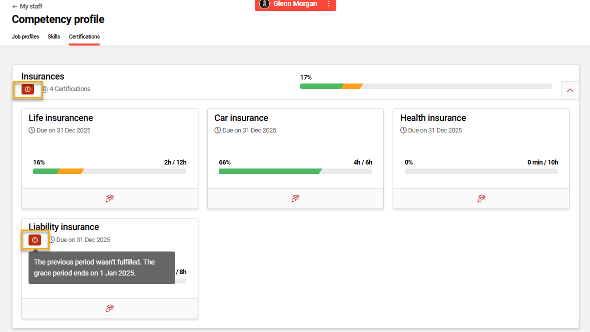The image size is (590, 332).
Task: Open the three-dot menu beside Glenn Morgan
Action: (x=329, y=4)
